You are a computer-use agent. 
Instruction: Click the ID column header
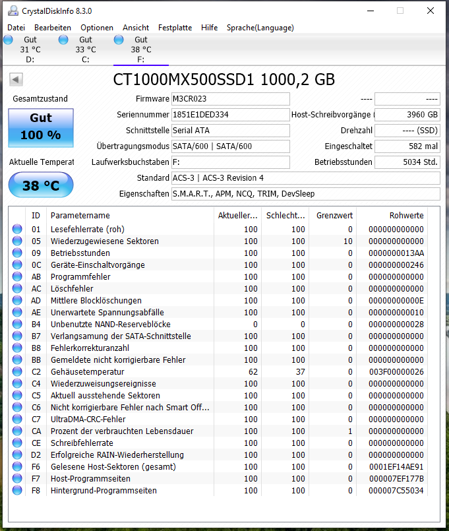click(x=36, y=216)
